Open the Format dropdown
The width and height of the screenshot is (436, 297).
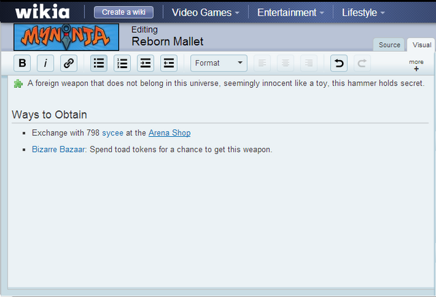[x=219, y=63]
